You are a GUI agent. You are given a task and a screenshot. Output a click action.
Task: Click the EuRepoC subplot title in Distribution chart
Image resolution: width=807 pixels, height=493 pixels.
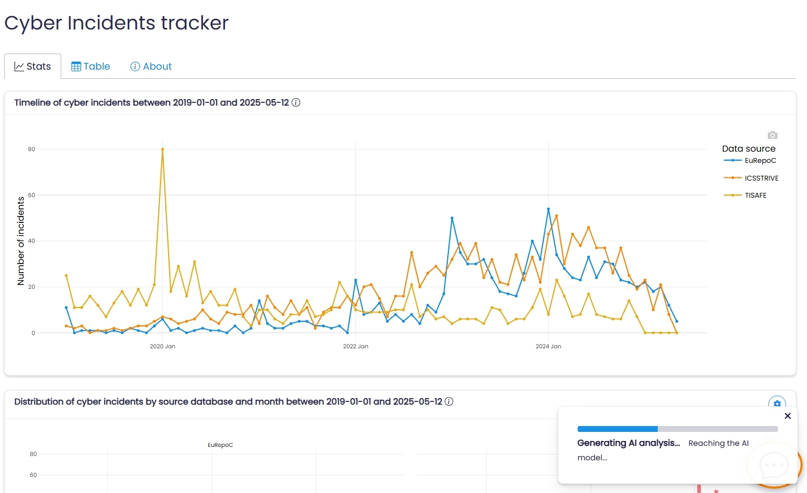pyautogui.click(x=220, y=445)
